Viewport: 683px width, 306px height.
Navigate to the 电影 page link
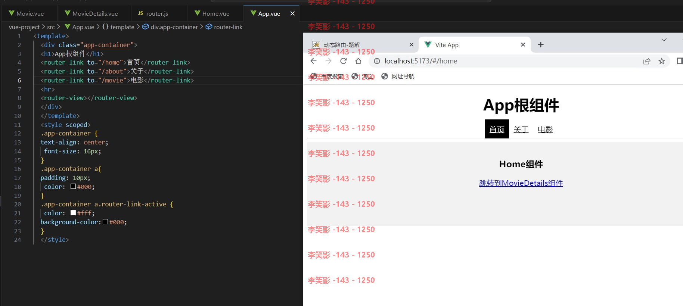click(x=545, y=129)
